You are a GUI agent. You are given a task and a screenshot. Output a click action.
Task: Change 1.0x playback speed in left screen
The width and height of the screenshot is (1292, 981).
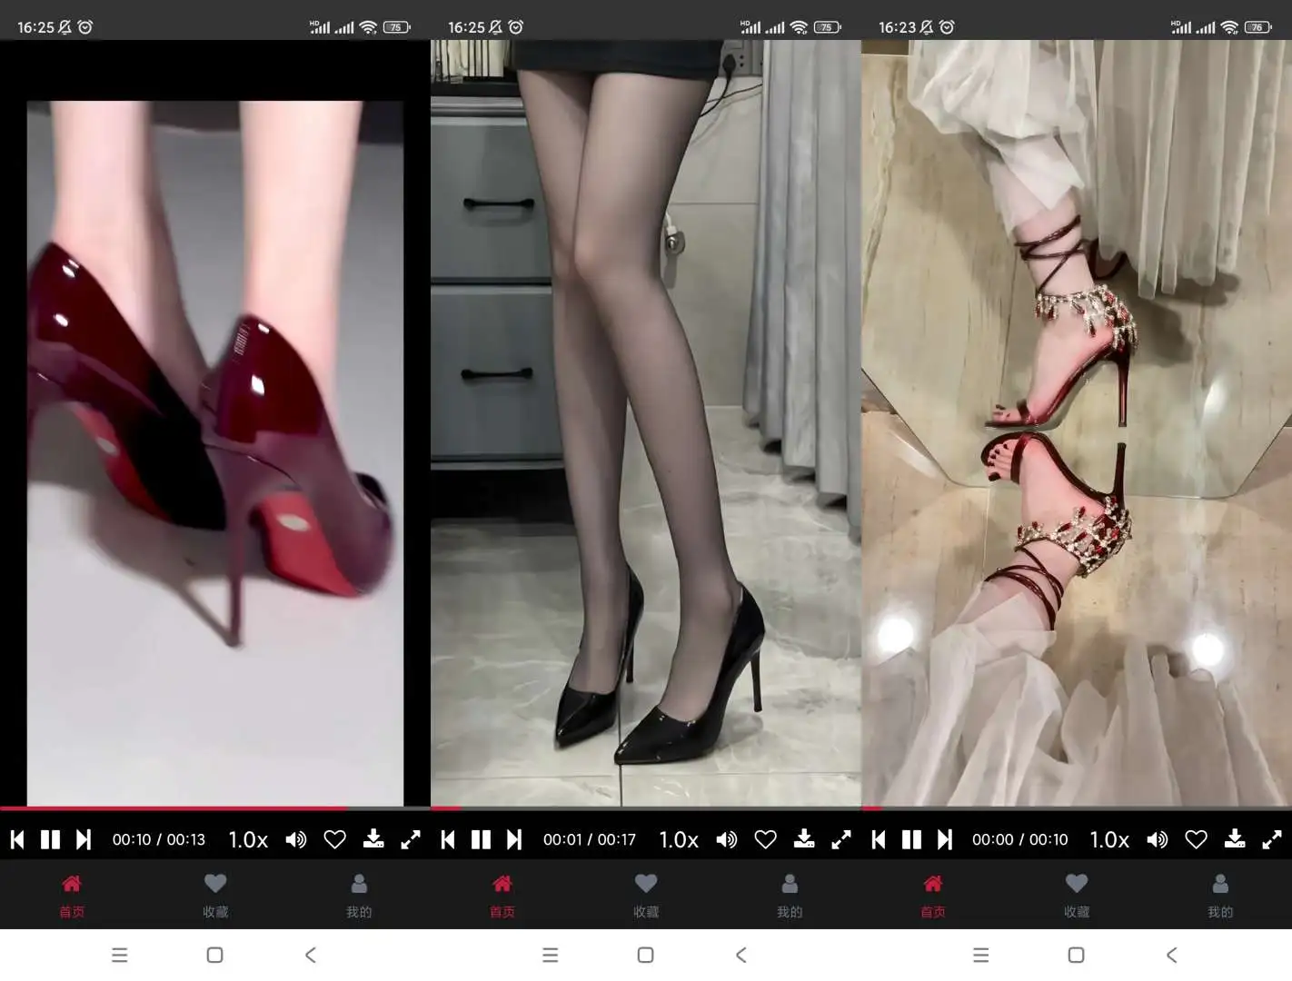pyautogui.click(x=248, y=839)
